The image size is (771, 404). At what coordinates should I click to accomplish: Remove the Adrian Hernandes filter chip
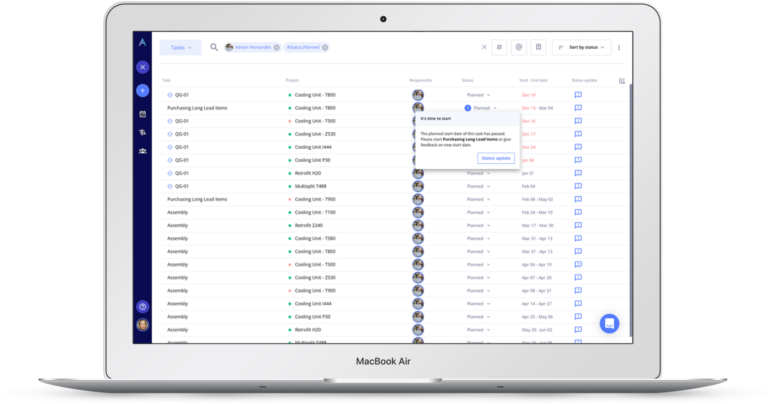pos(277,47)
